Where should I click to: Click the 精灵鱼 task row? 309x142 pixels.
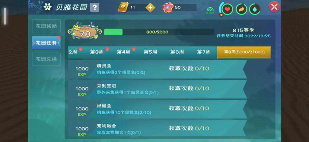coord(157,69)
